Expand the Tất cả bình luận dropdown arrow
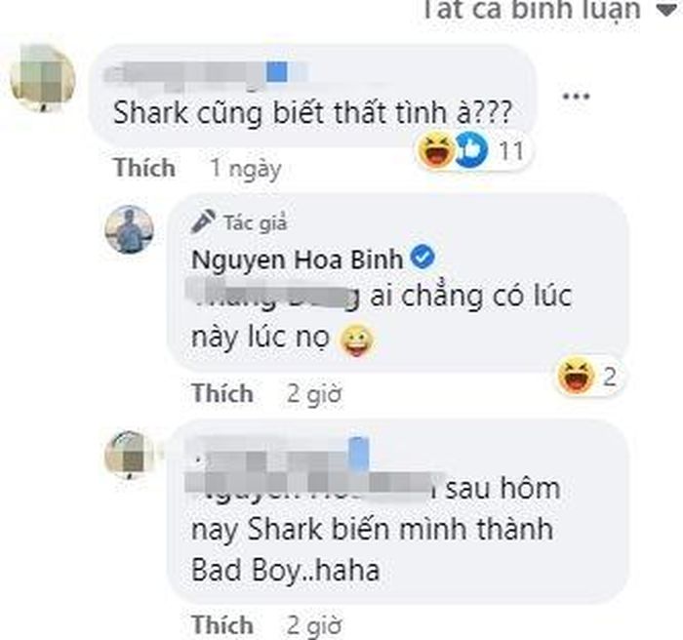683x640 pixels. [x=666, y=10]
